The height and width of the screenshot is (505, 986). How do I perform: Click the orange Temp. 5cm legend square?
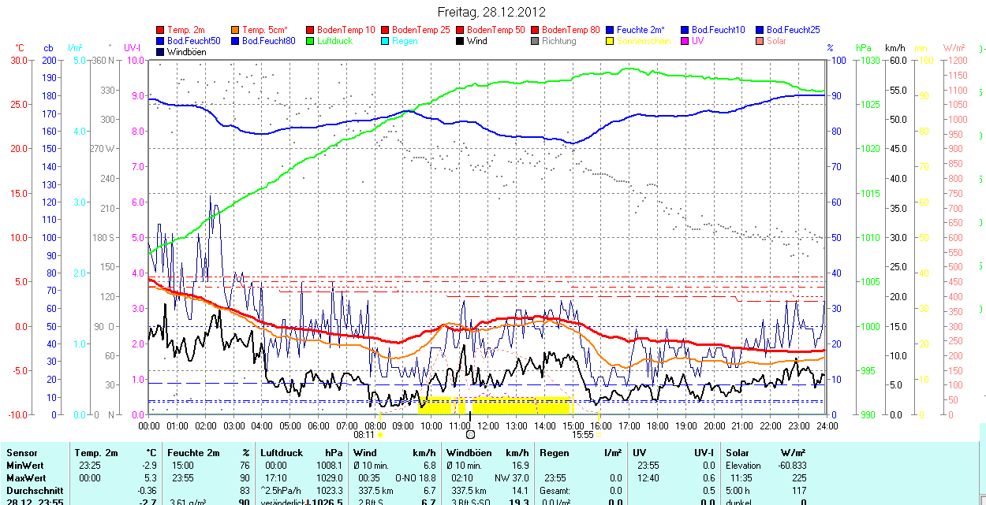click(x=236, y=30)
